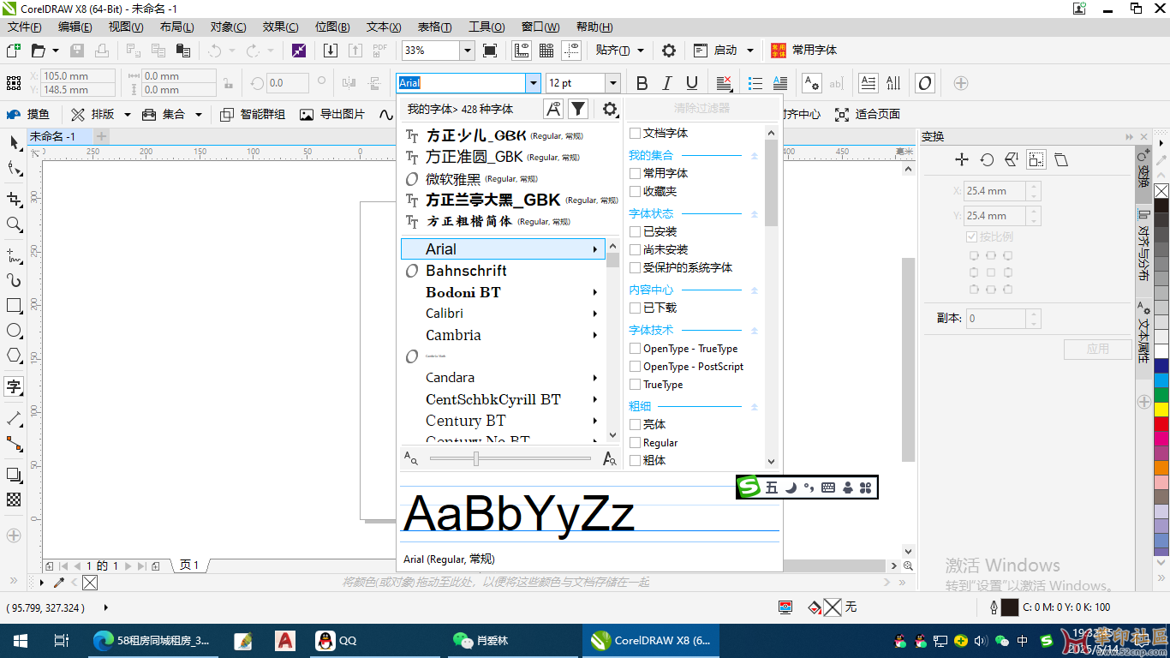
Task: Pick the black swatch in color palette
Action: (x=1161, y=206)
